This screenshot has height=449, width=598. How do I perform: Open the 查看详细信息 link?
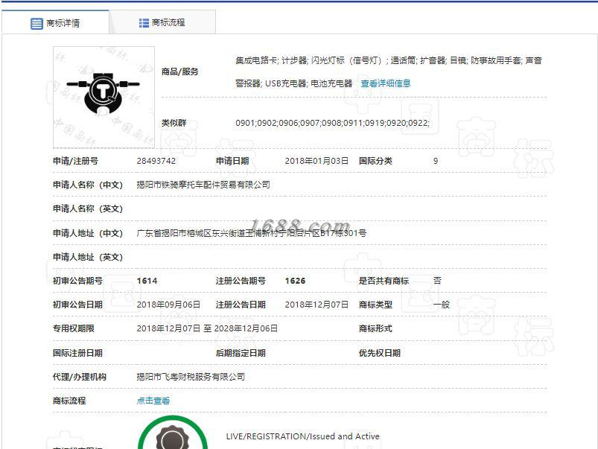(x=386, y=83)
